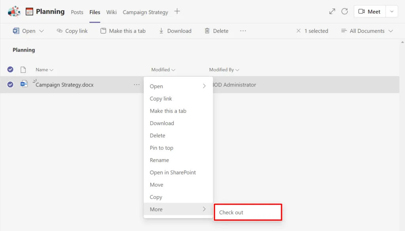The width and height of the screenshot is (405, 231).
Task: Start a meeting with Meet button
Action: tap(370, 11)
